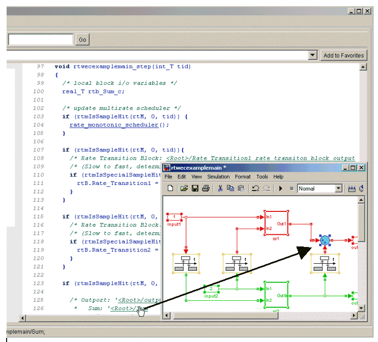Viewport: 378px width, 342px height.
Task: Open the Tools menu
Action: pos(262,176)
